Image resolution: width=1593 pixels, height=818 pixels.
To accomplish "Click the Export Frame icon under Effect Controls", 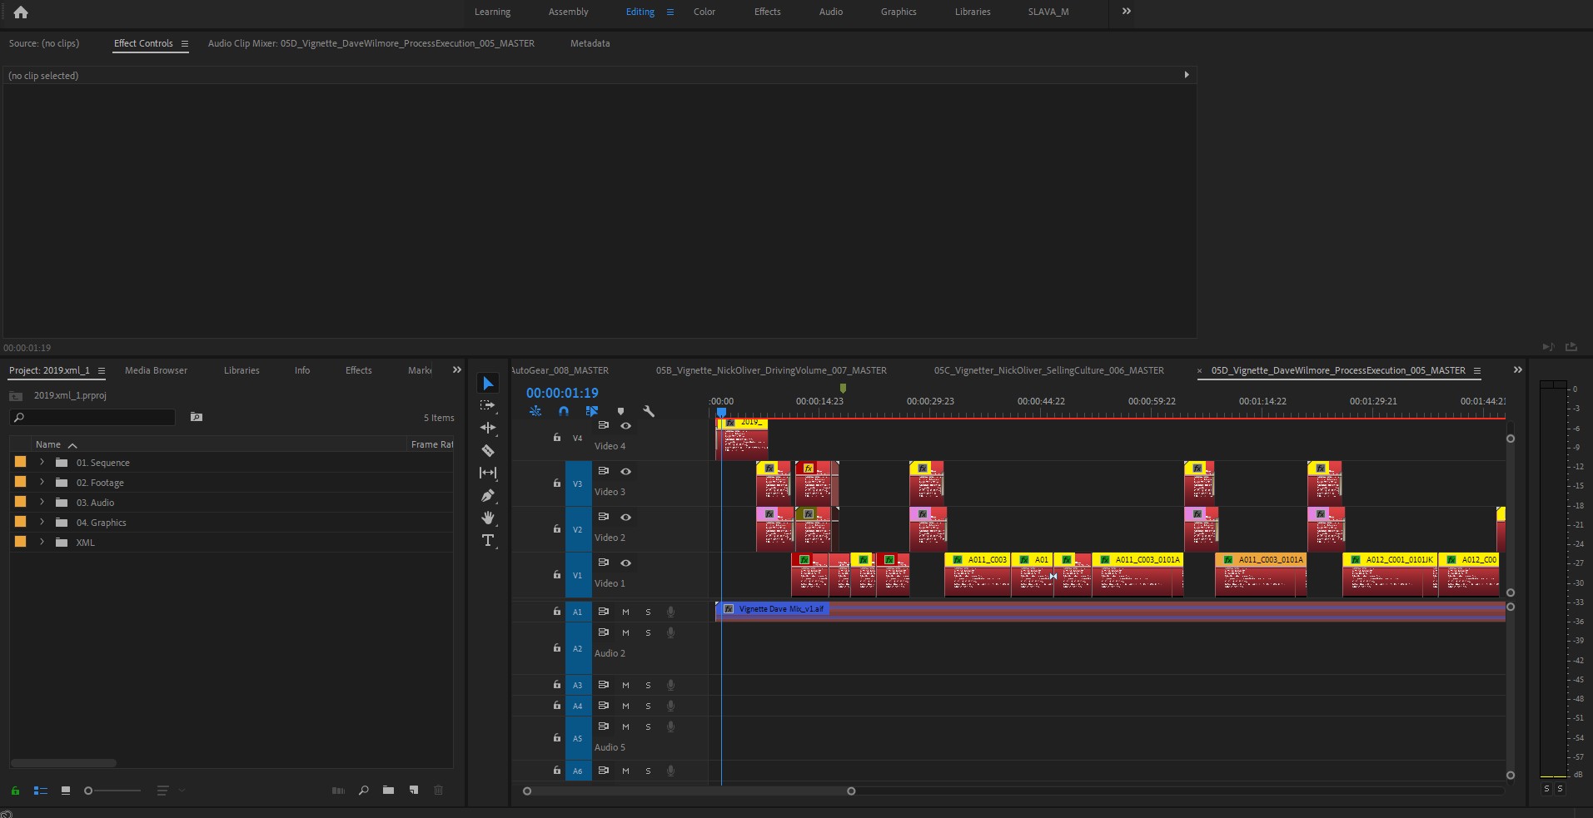I will click(1571, 347).
